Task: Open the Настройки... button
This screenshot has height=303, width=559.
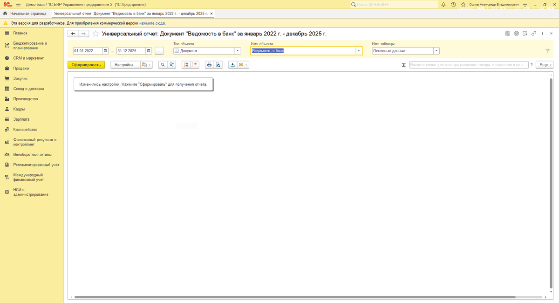Action: point(125,65)
